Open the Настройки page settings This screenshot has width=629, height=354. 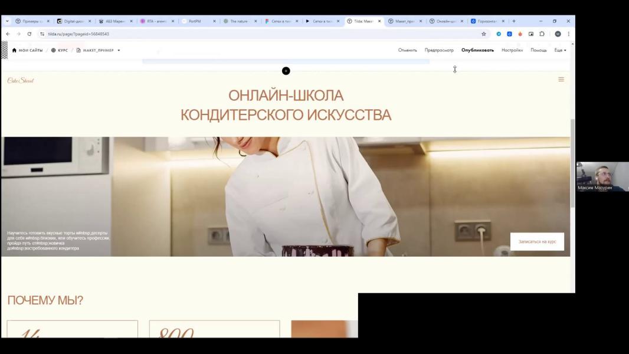point(512,50)
